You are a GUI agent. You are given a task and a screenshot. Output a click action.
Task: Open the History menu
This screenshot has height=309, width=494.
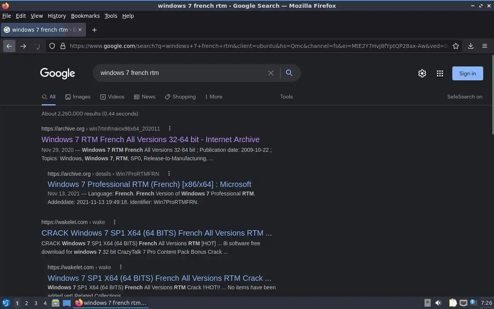57,16
